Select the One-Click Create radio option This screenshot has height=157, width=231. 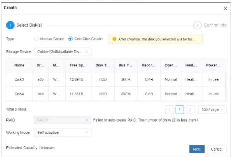tap(70, 39)
